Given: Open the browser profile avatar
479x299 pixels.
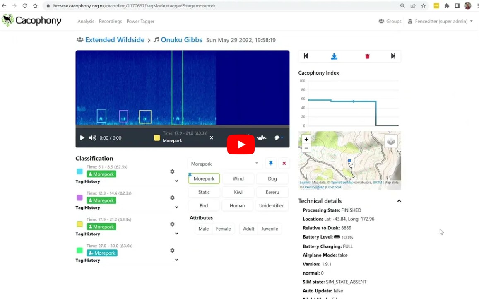Looking at the screenshot, I should tap(467, 6).
